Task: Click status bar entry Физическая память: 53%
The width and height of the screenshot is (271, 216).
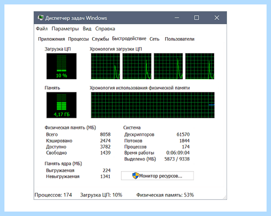Action: [165, 195]
